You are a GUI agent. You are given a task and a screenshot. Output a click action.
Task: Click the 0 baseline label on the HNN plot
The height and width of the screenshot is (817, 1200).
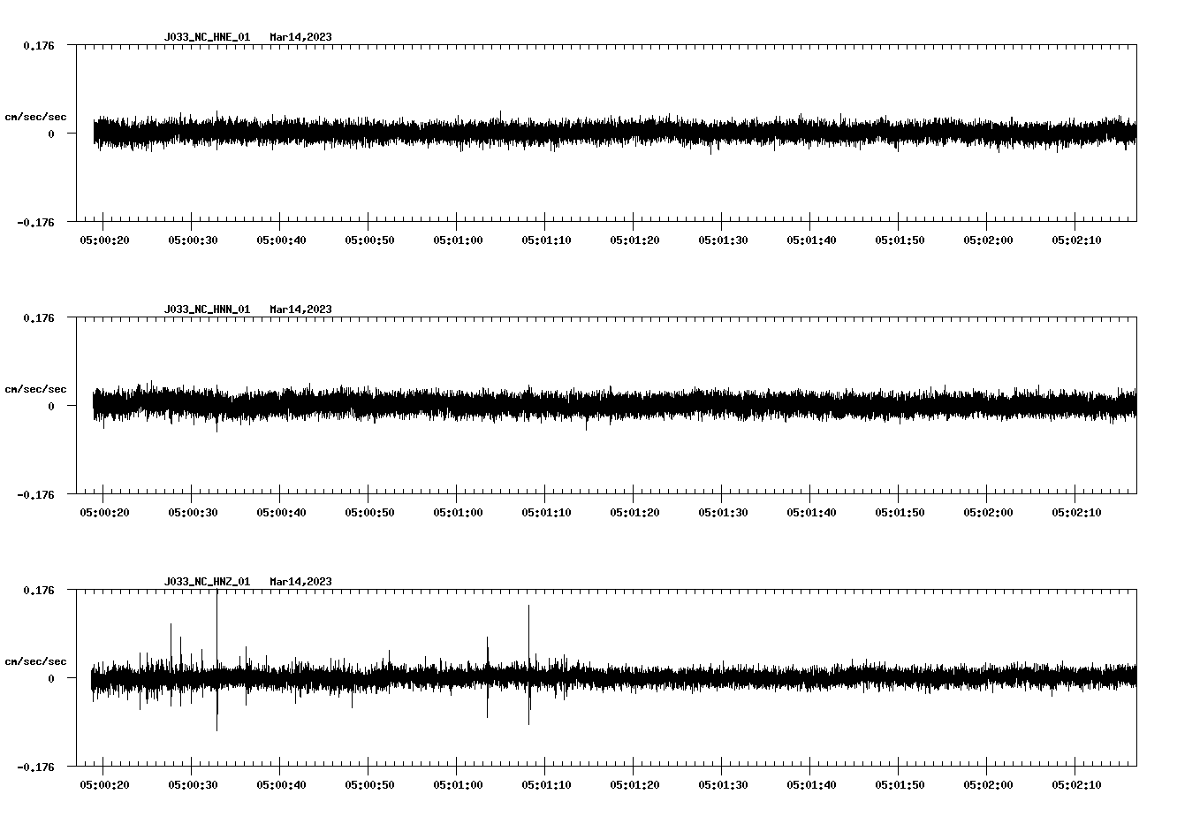click(x=51, y=406)
